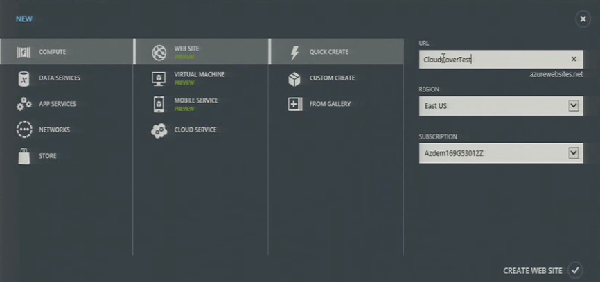Click the Create Web Site checkmark circle
Image resolution: width=600 pixels, height=282 pixels.
pyautogui.click(x=575, y=270)
